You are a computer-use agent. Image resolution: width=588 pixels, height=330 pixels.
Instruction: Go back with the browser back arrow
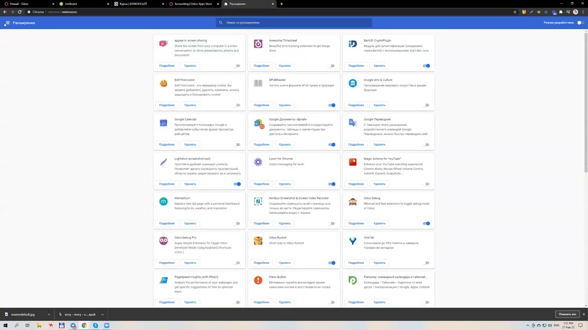(5, 12)
